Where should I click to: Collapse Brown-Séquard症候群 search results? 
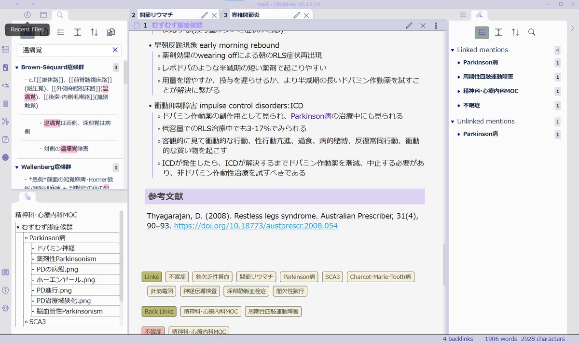coord(17,68)
